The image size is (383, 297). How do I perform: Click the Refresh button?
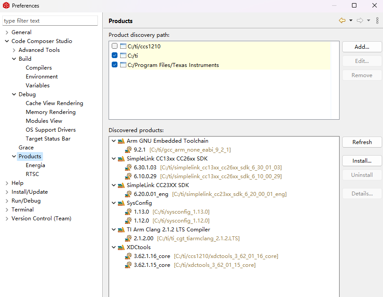(362, 142)
